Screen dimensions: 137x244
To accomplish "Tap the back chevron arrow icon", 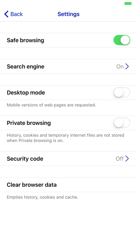I will 6,14.
